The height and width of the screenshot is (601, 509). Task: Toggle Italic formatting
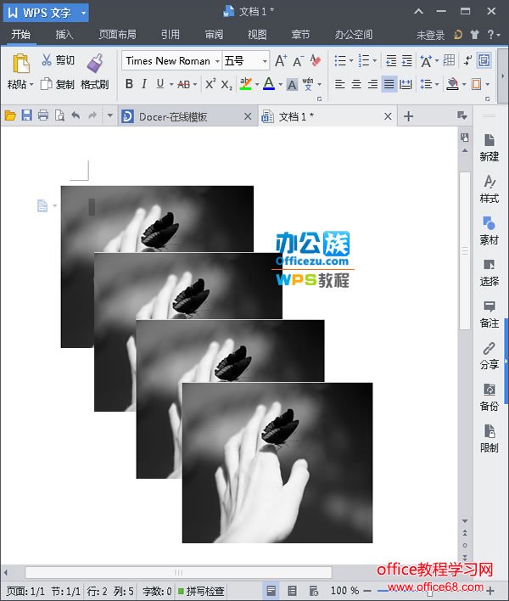pos(144,84)
